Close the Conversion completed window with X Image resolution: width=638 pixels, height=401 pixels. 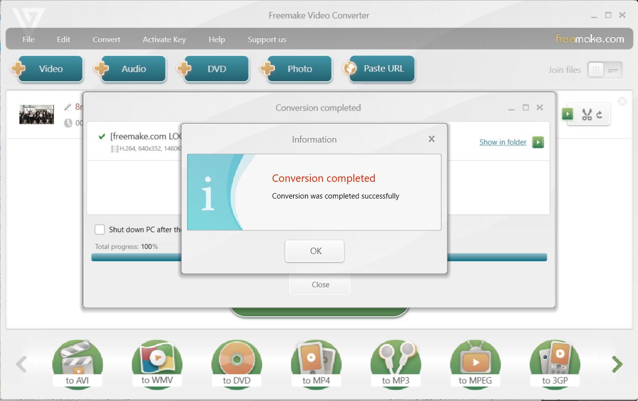(540, 107)
